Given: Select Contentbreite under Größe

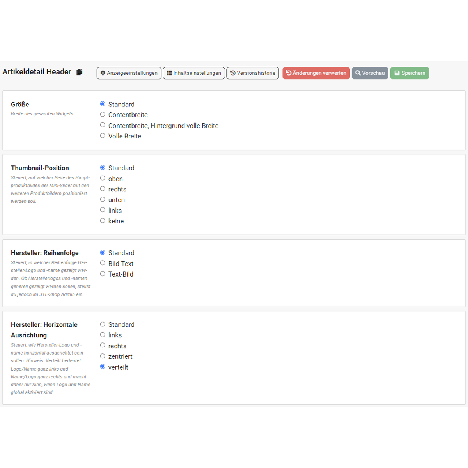Looking at the screenshot, I should coord(102,114).
